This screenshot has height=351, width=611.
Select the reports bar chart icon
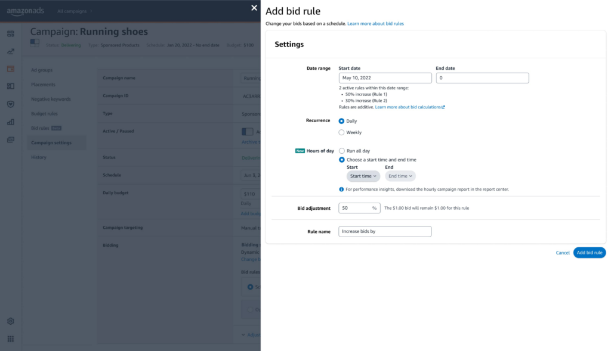tap(10, 120)
